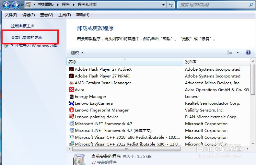Select 'Lenovo Fingerprint Manager' row text

click(x=102, y=110)
